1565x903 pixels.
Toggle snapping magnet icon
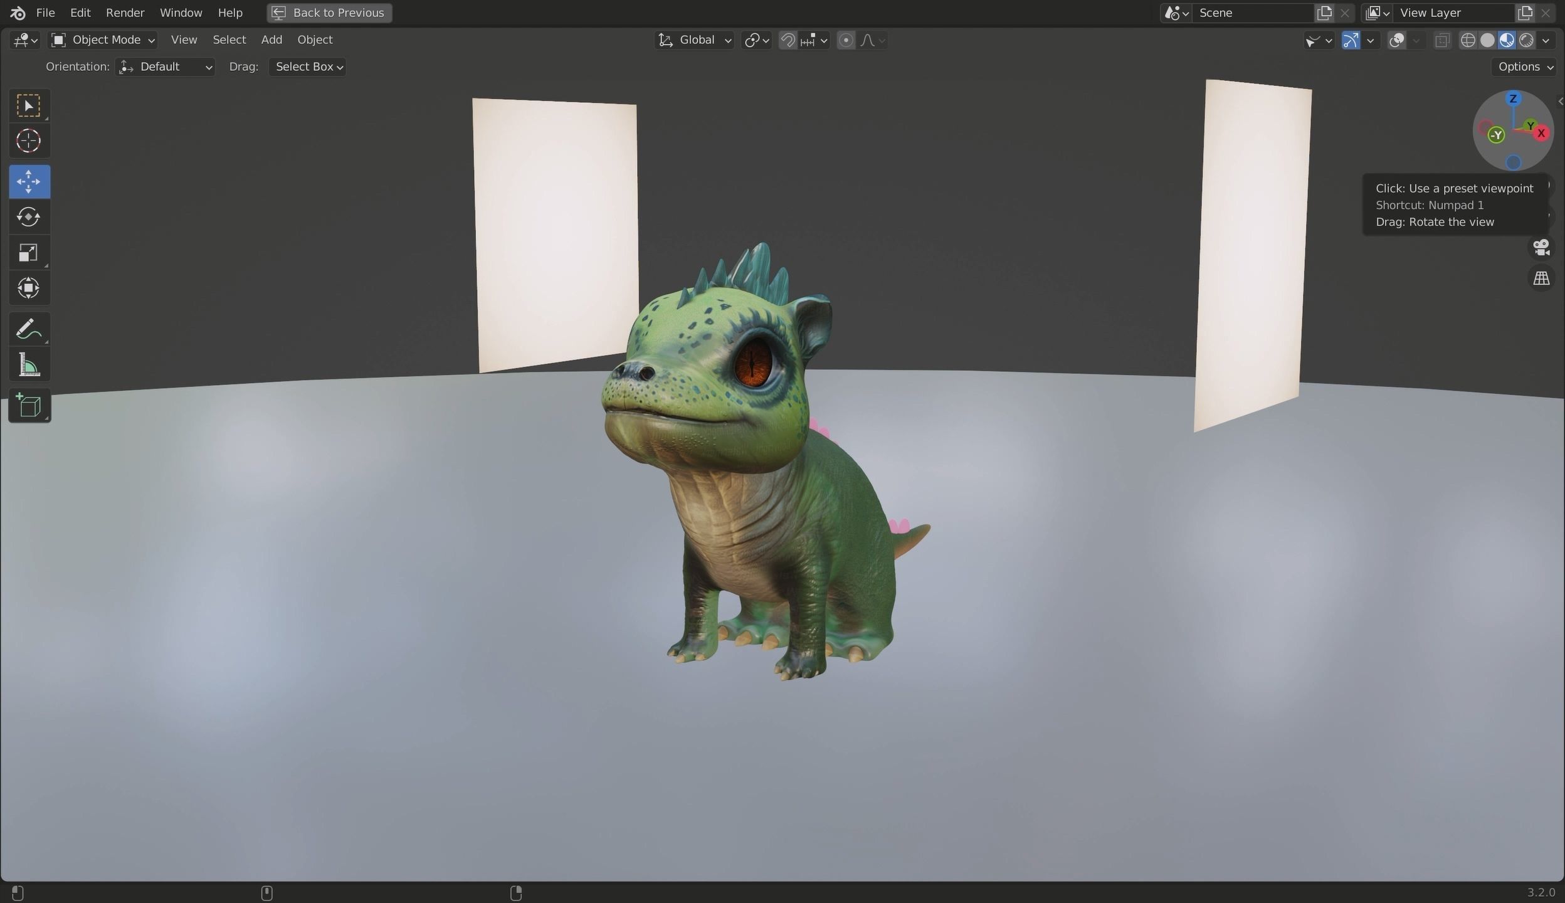(x=788, y=40)
